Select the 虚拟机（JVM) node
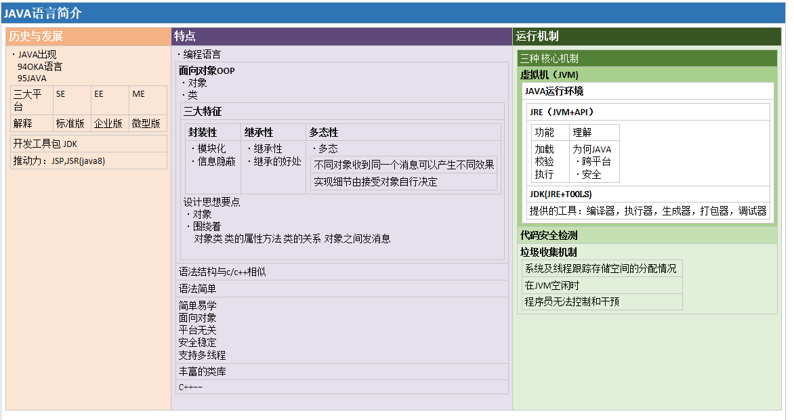Image resolution: width=794 pixels, height=420 pixels. click(x=549, y=75)
